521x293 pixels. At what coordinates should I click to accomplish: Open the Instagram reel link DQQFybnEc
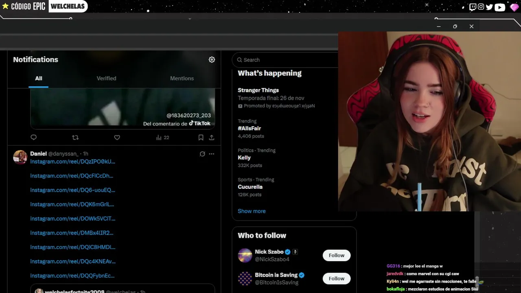[x=72, y=276]
